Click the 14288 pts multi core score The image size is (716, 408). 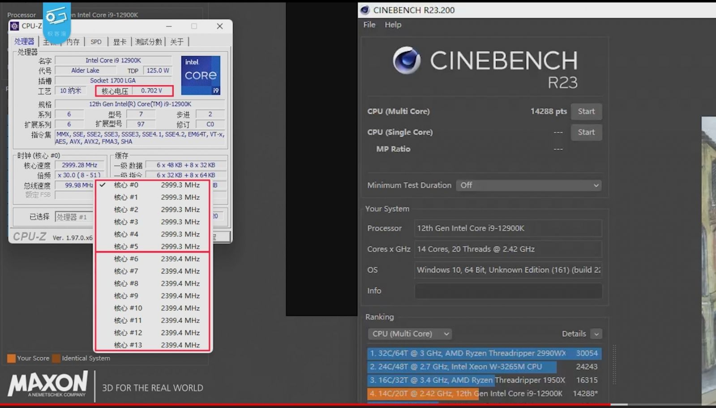pyautogui.click(x=549, y=112)
